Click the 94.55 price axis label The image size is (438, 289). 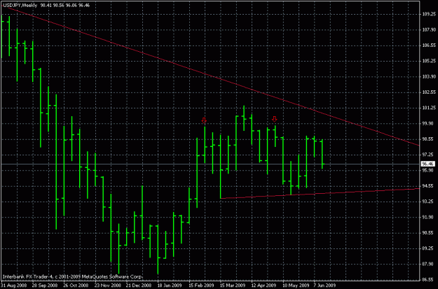(x=430, y=186)
